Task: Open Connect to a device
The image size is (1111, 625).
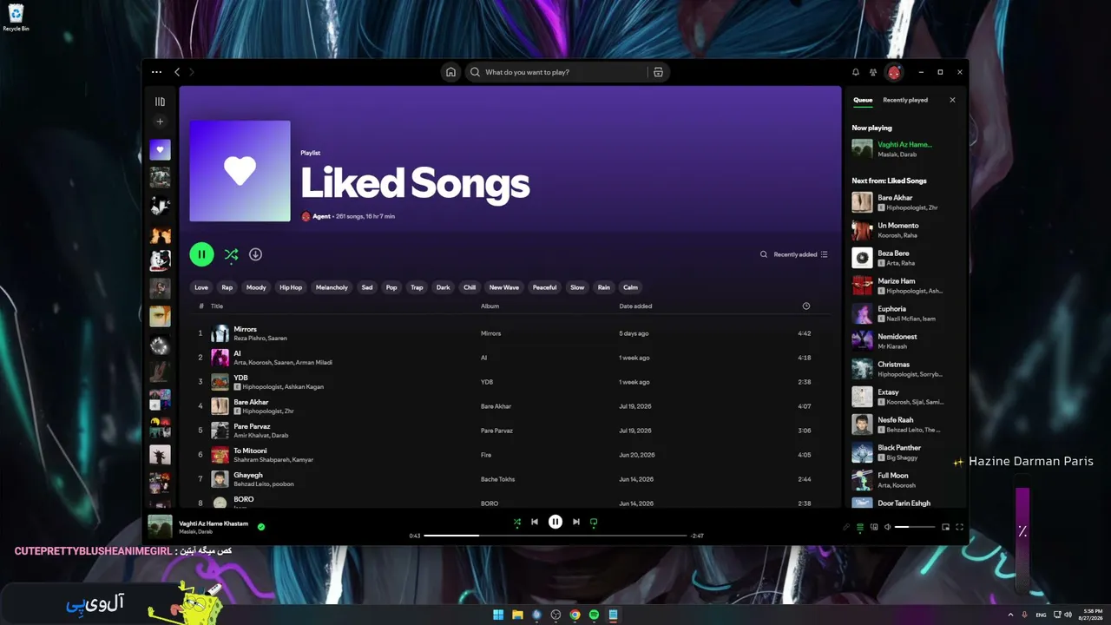Action: tap(874, 527)
